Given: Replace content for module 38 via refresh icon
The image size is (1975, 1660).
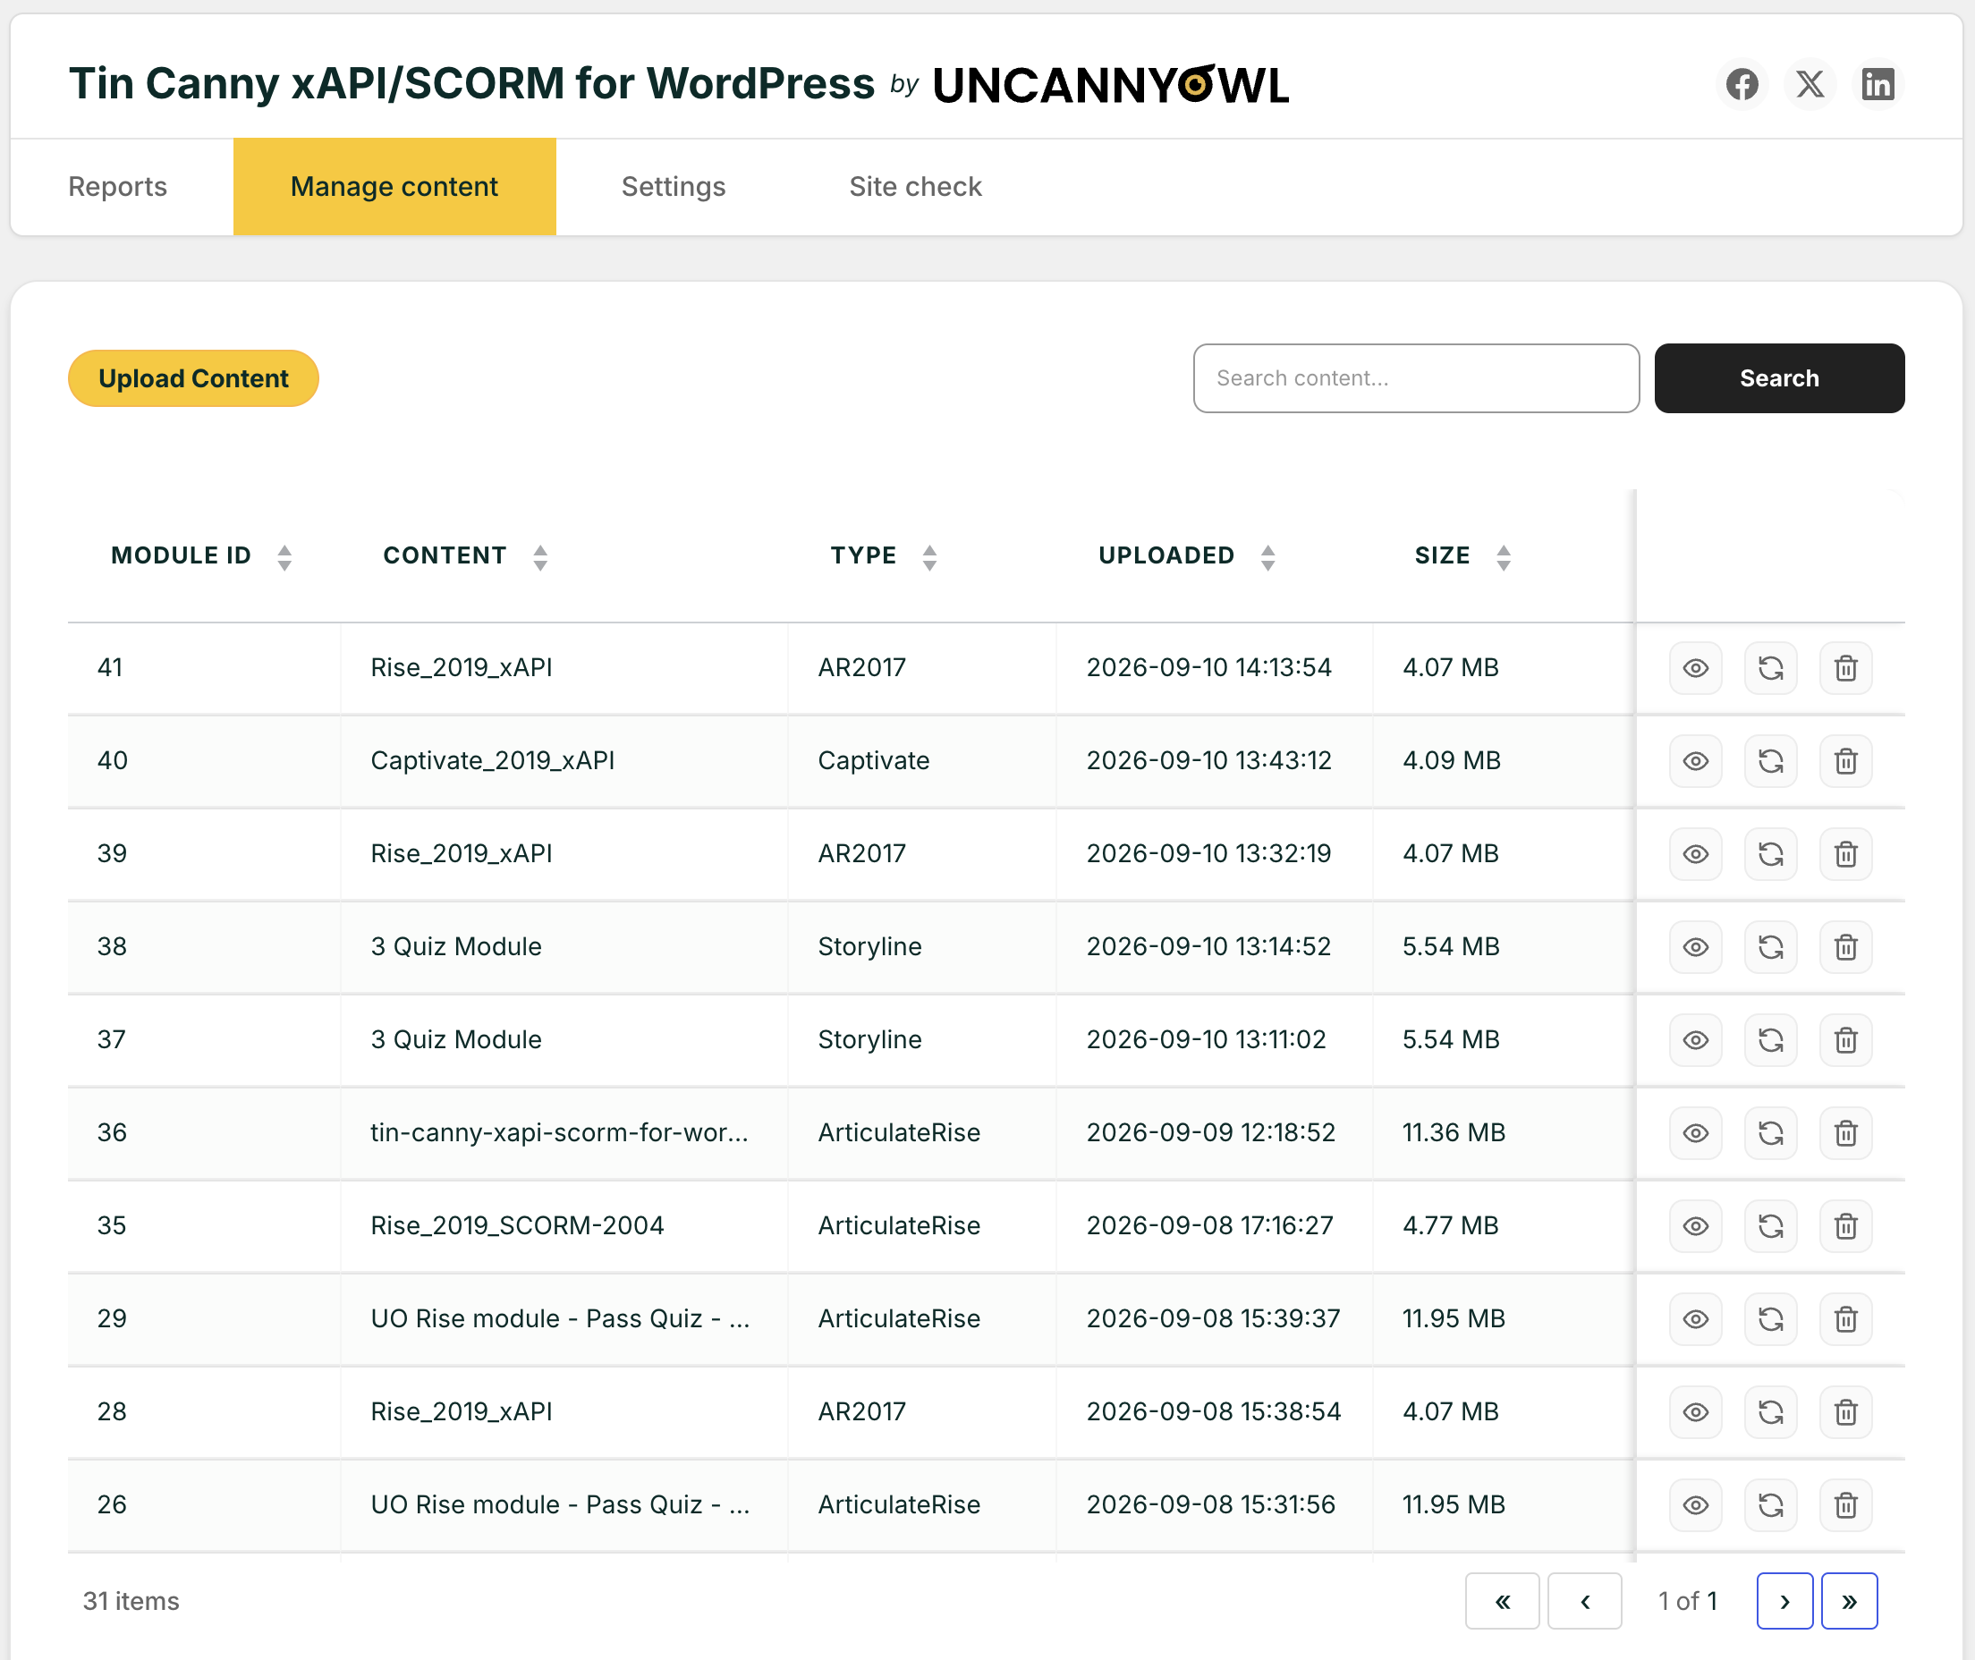Looking at the screenshot, I should pyautogui.click(x=1771, y=948).
